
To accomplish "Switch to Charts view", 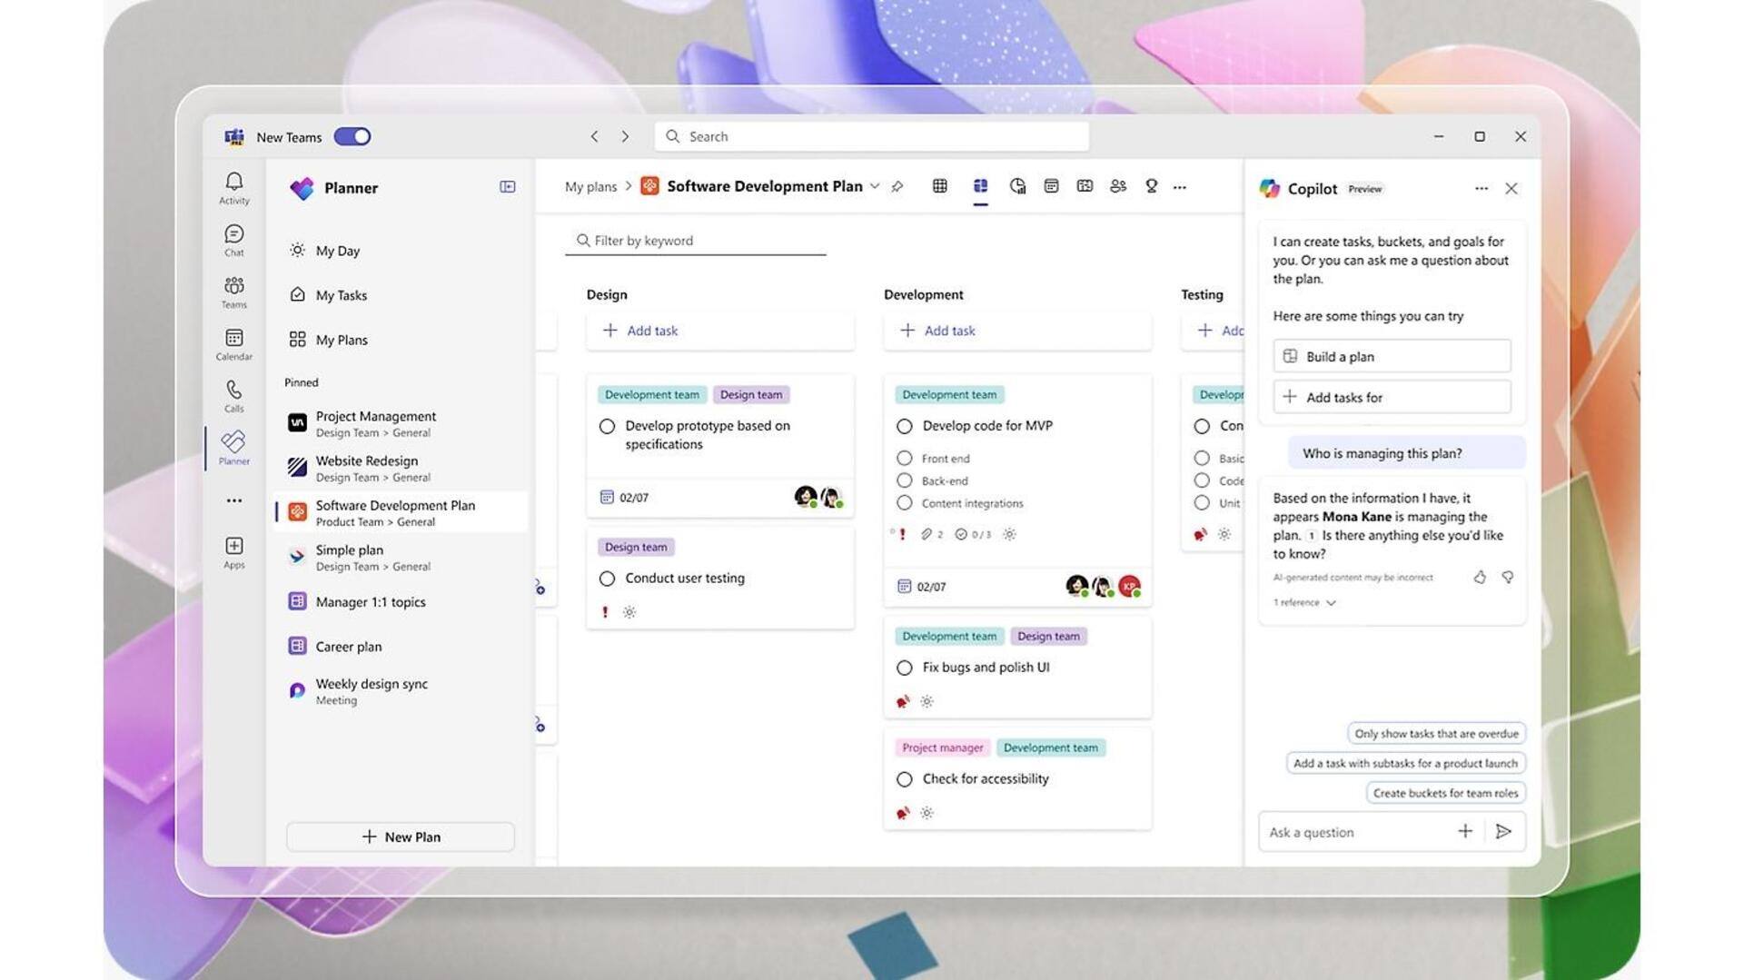I will (x=1017, y=186).
